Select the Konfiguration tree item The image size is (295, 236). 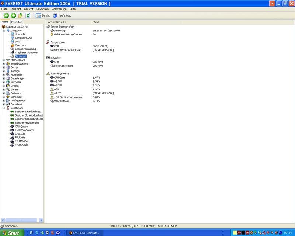(18, 101)
